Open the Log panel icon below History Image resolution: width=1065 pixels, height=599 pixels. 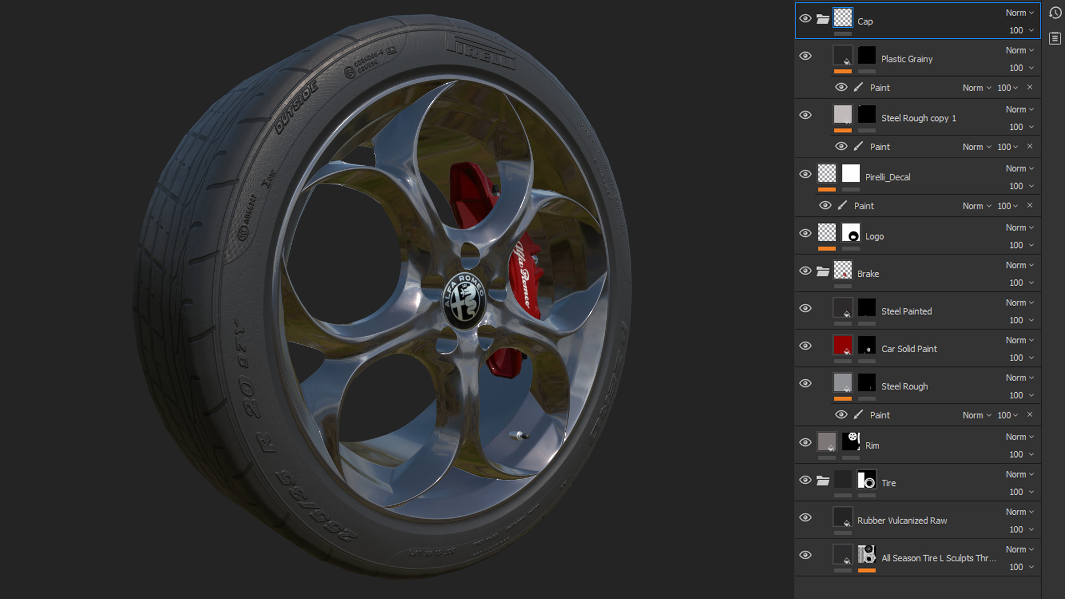(x=1055, y=38)
